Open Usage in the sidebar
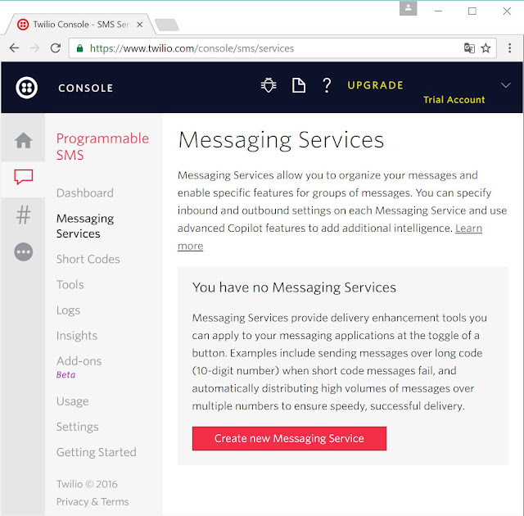The height and width of the screenshot is (516, 524). click(73, 401)
